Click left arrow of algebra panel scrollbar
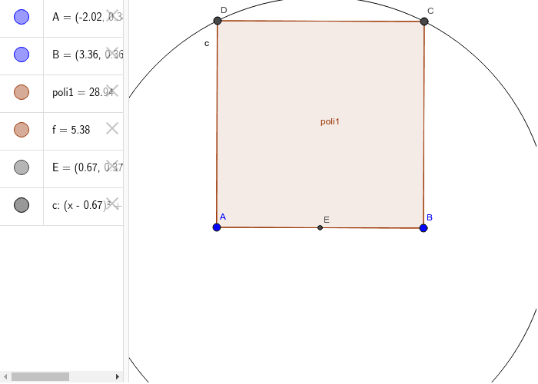Viewport: 538px width, 384px height. 5,377
